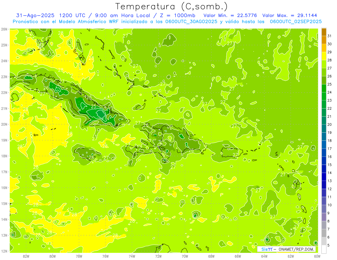Click the legend value '20'
337x260 pixels.
click(x=330, y=125)
